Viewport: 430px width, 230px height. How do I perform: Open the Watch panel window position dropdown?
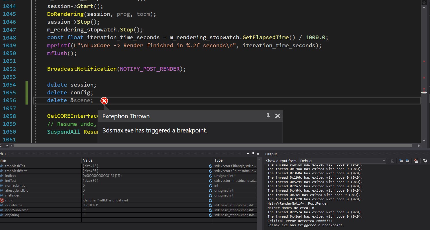pos(248,154)
